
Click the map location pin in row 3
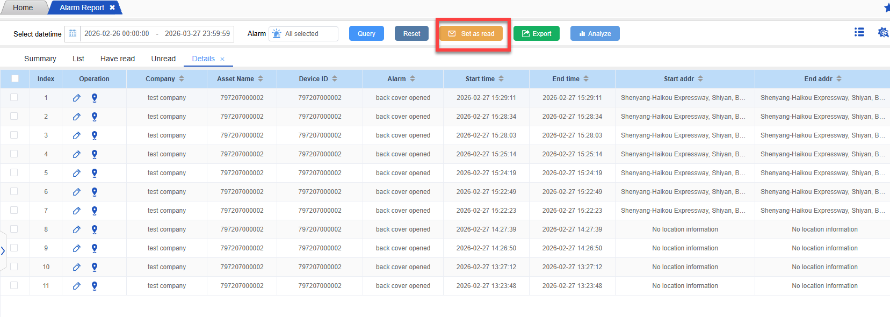(95, 135)
